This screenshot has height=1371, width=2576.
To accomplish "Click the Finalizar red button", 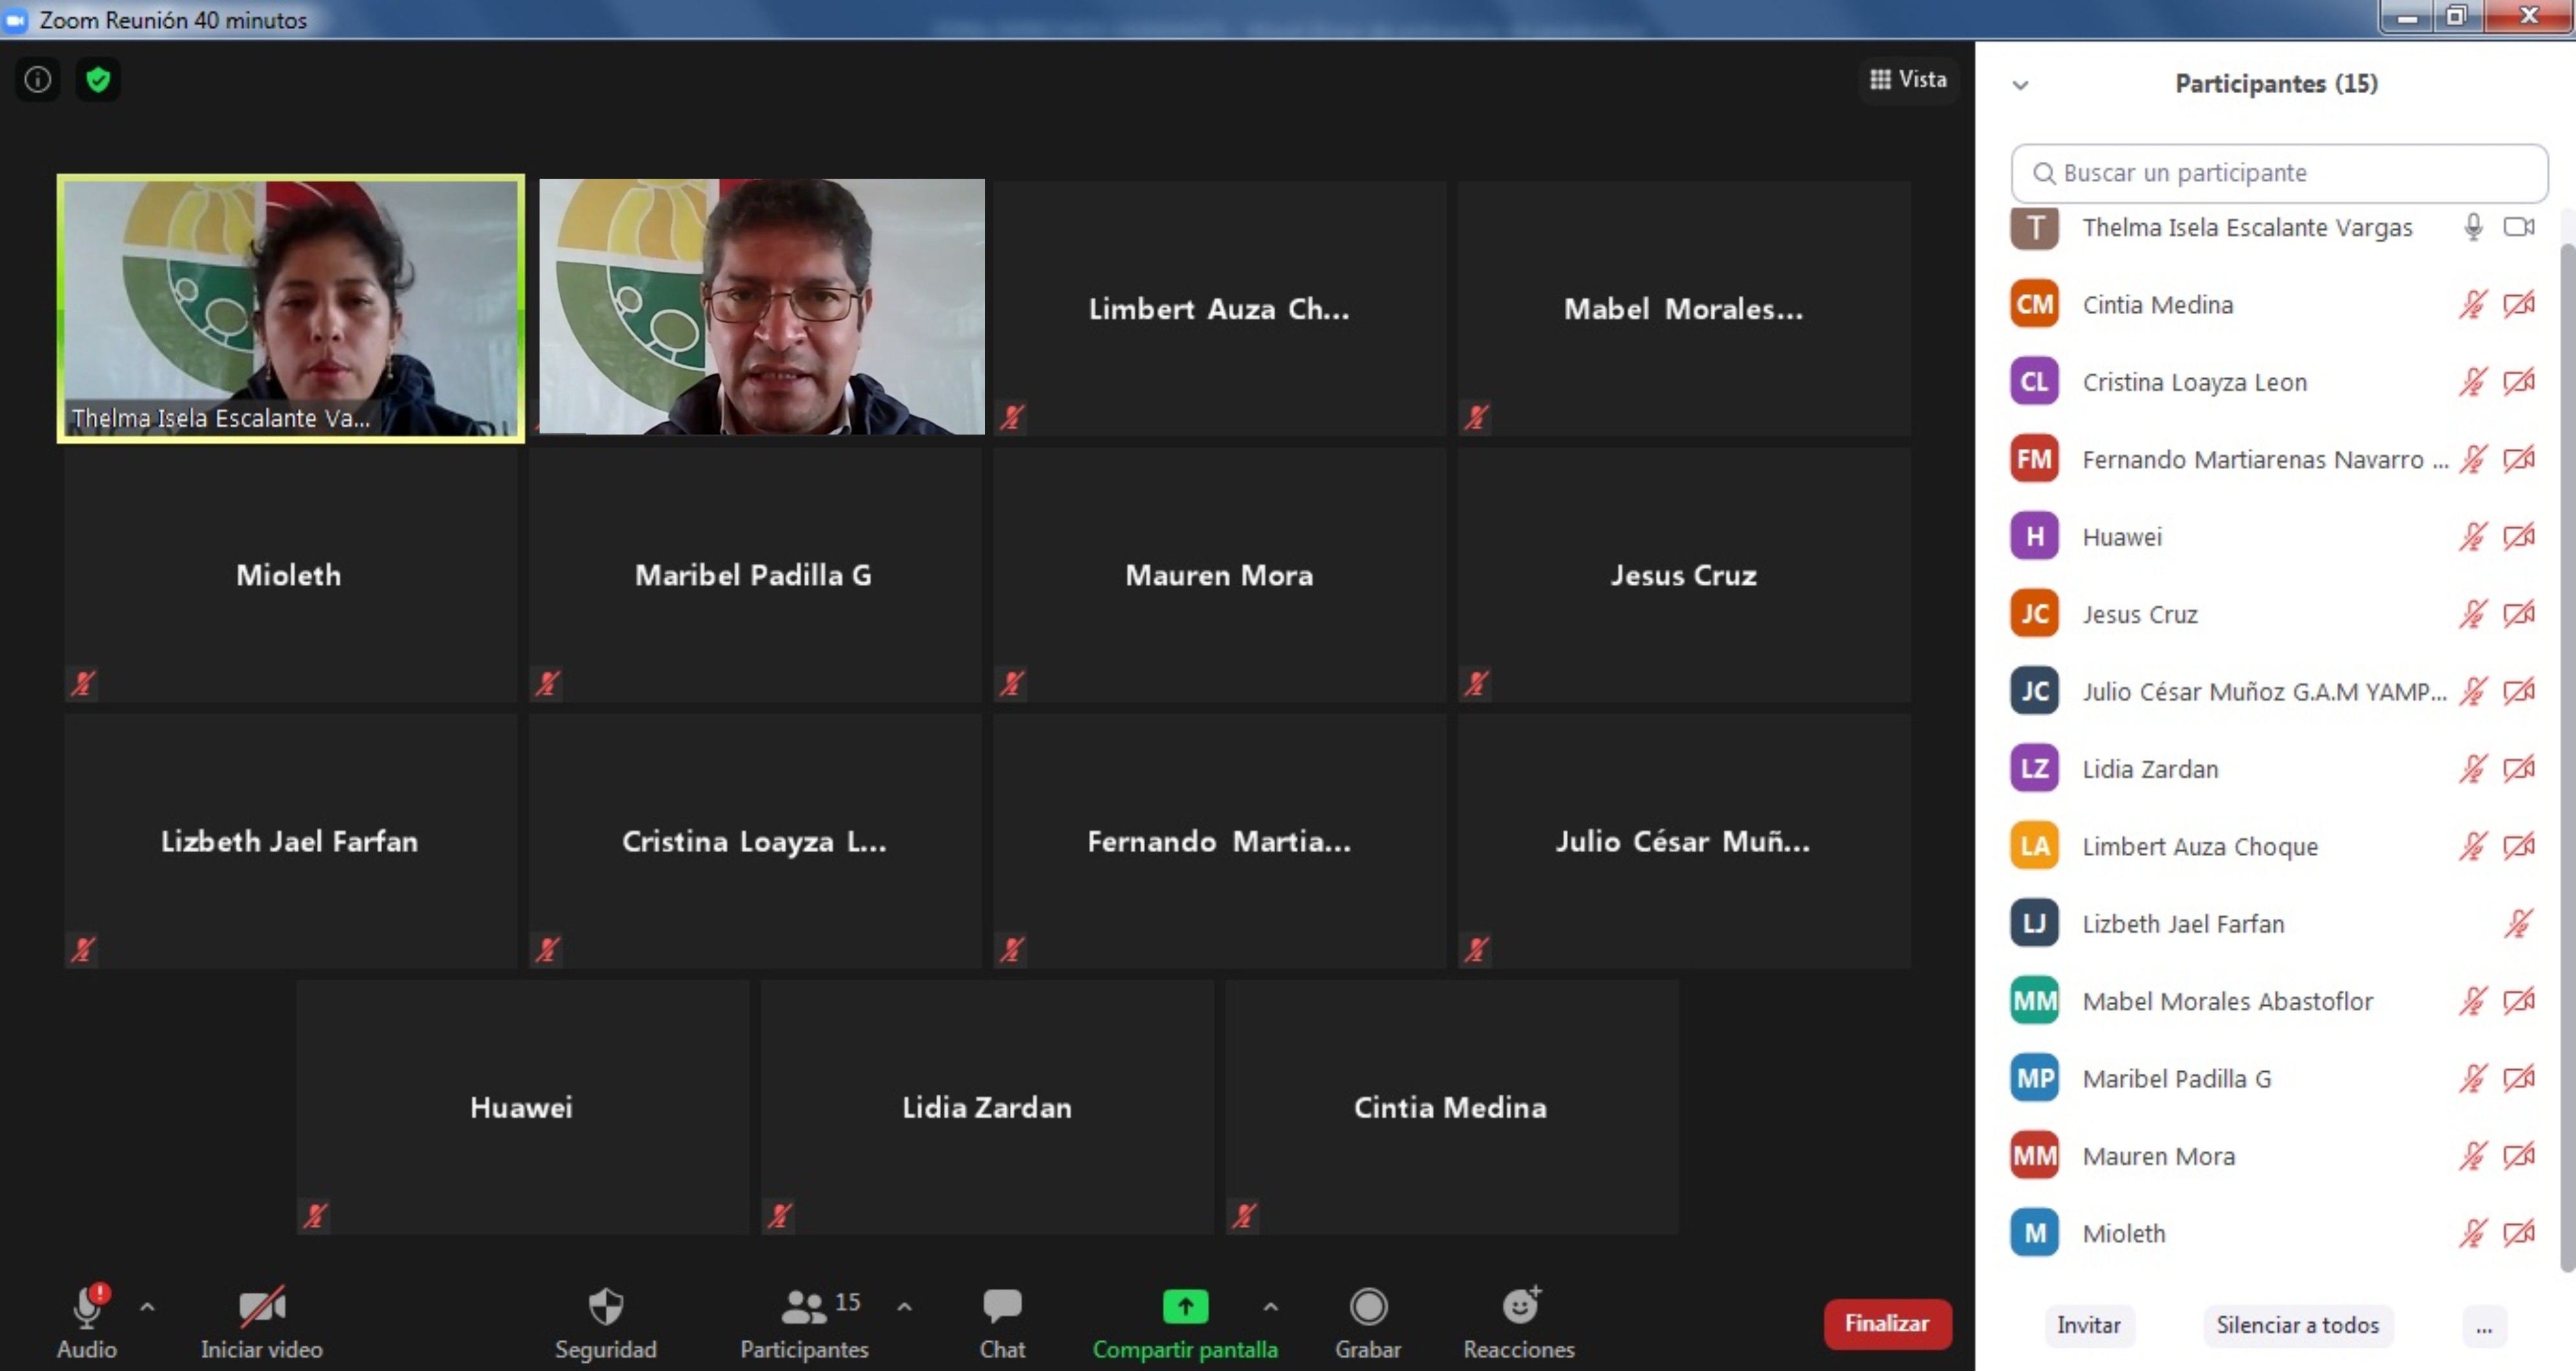I will point(1886,1322).
